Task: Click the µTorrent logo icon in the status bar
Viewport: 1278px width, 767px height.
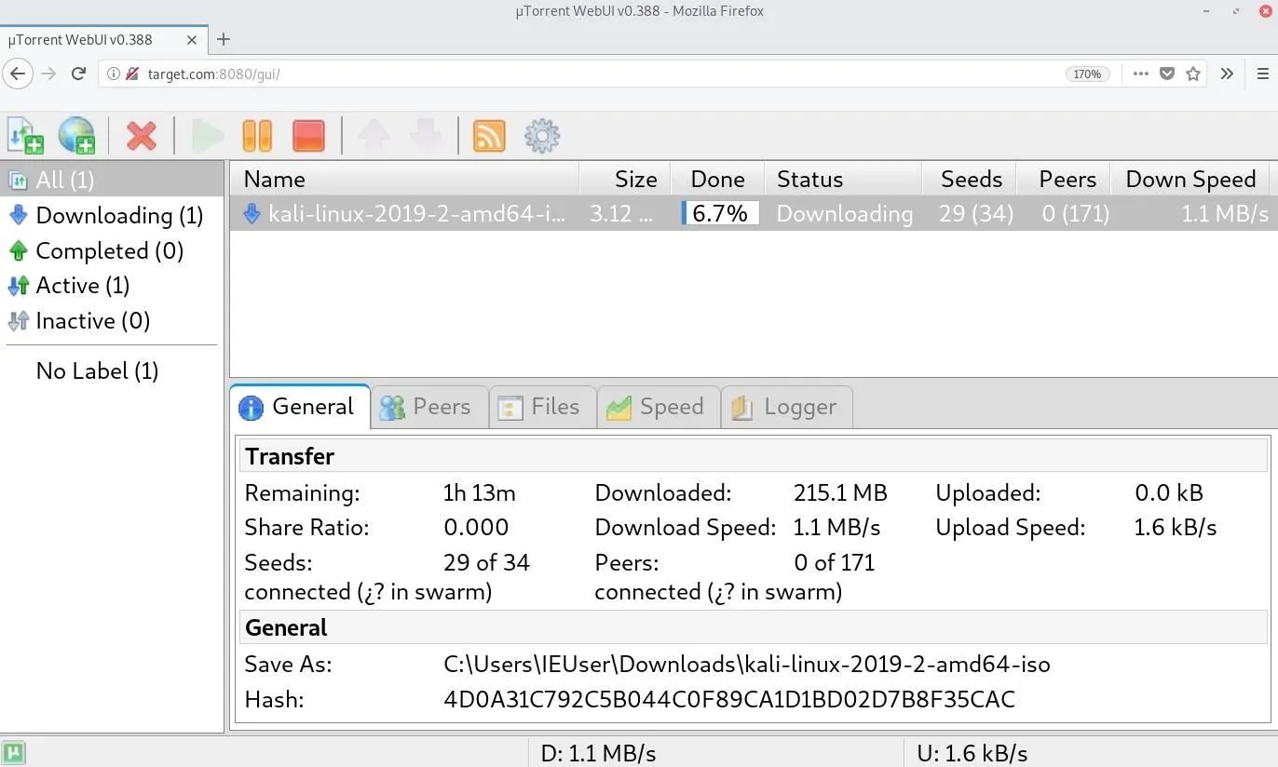Action: (14, 752)
